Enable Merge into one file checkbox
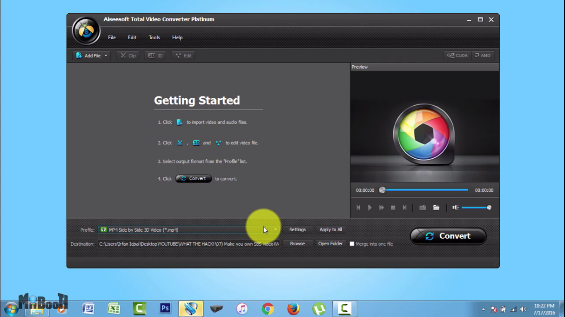 [352, 244]
